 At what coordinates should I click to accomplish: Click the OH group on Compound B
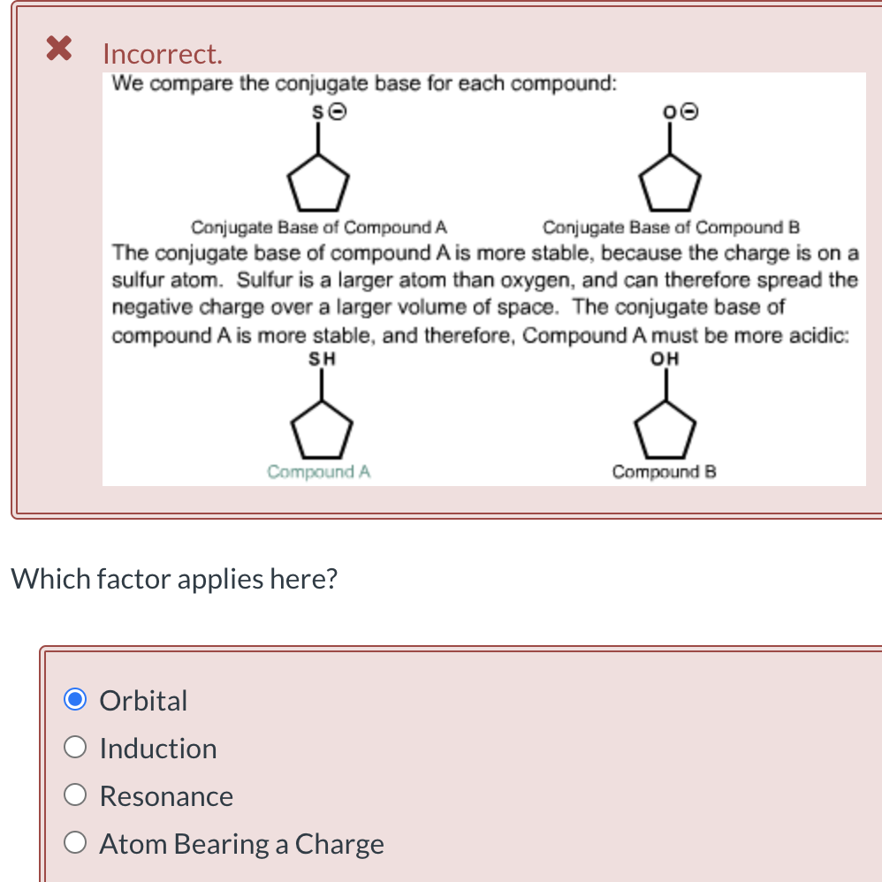(665, 358)
